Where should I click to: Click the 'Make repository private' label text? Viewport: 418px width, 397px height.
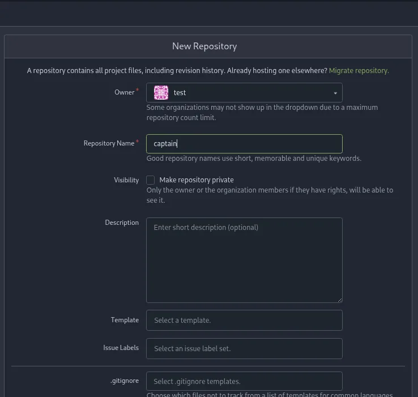click(197, 180)
